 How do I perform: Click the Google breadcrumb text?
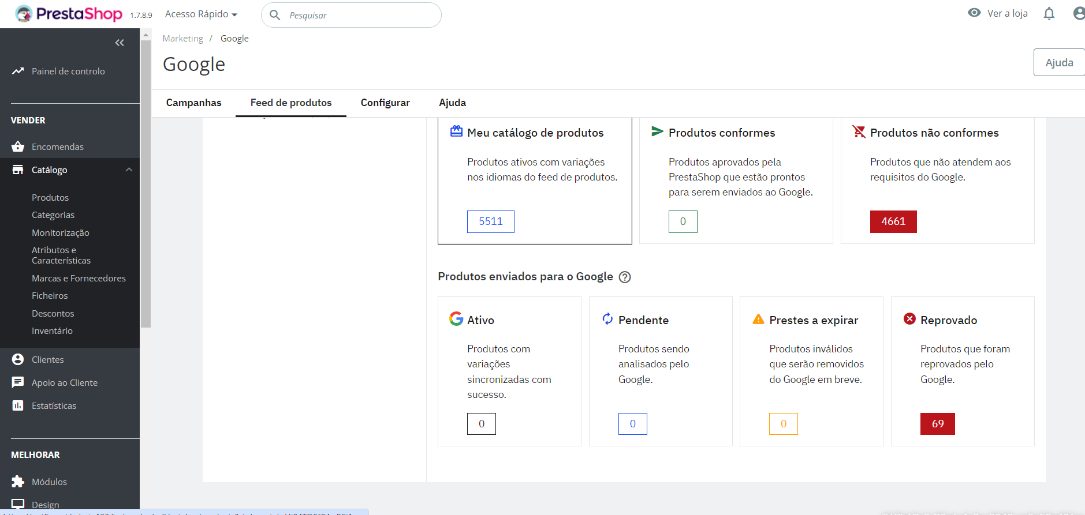[234, 38]
